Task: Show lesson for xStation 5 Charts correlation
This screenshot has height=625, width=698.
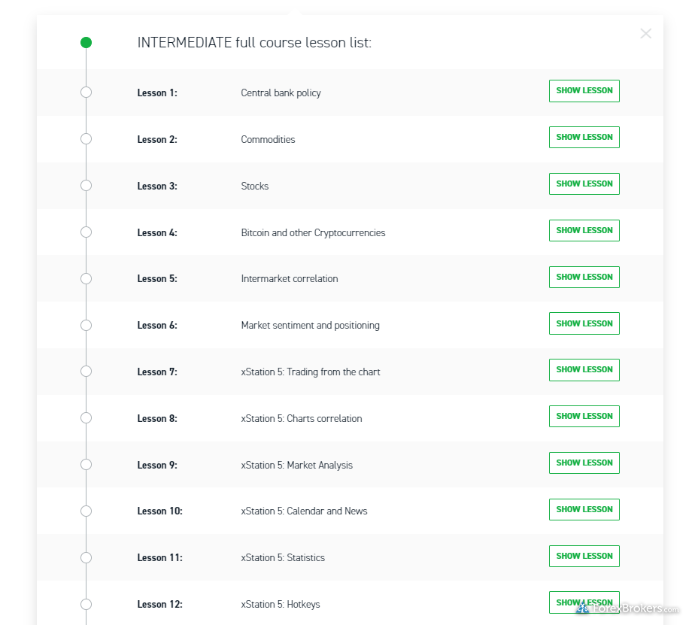Action: [x=584, y=417]
